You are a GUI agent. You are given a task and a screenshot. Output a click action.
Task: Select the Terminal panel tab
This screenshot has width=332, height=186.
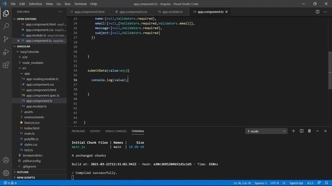[138, 131]
